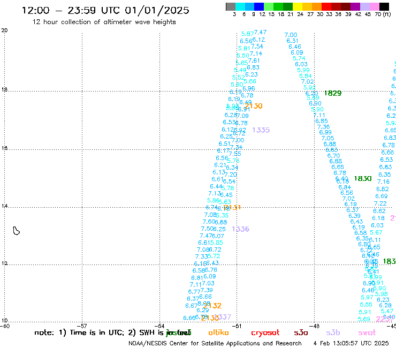
Task: Click the gray swatch in the color legend
Action: click(231, 6)
